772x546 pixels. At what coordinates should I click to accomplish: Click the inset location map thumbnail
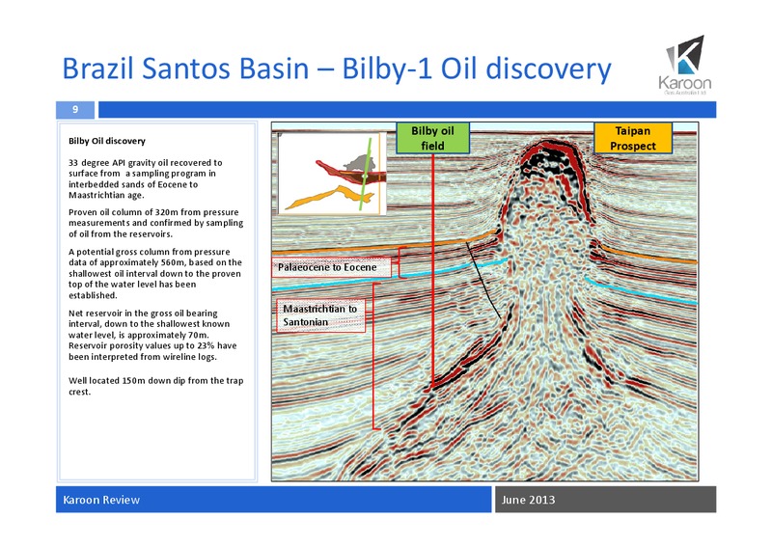click(x=332, y=174)
